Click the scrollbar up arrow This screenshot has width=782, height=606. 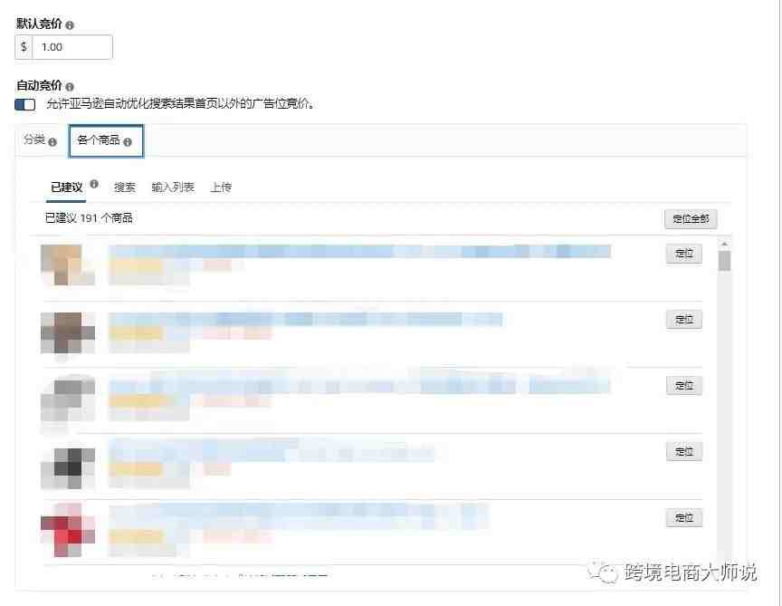725,244
